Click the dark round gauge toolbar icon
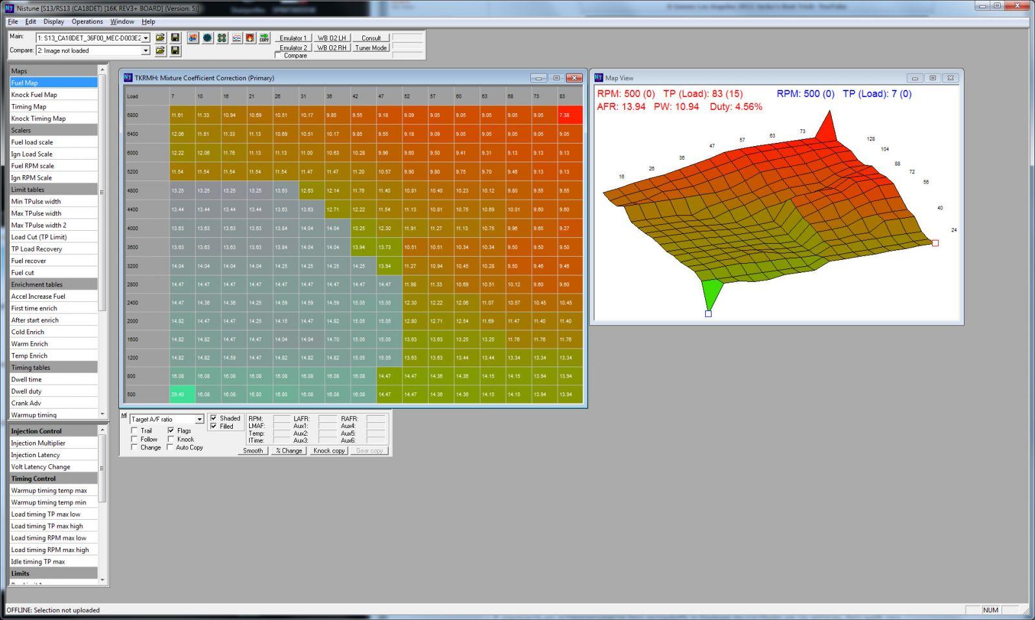The height and width of the screenshot is (620, 1035). tap(207, 38)
